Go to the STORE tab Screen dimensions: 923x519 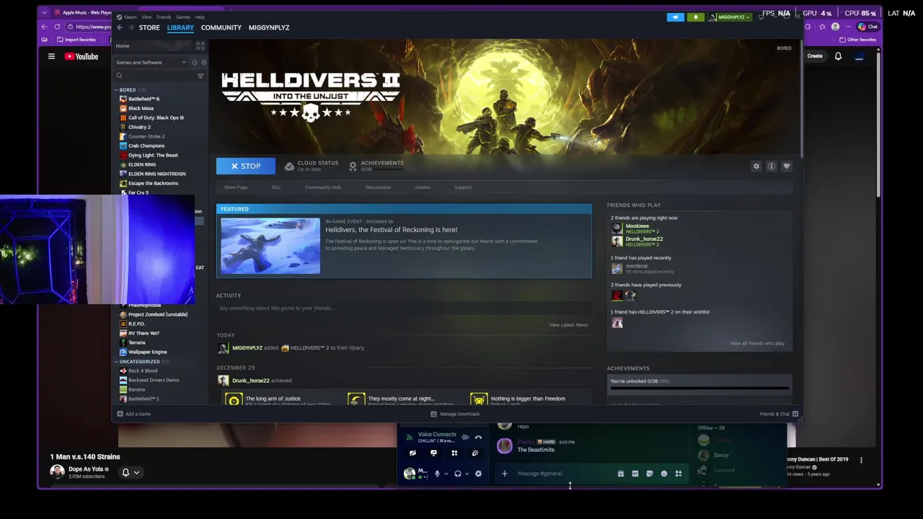click(149, 27)
